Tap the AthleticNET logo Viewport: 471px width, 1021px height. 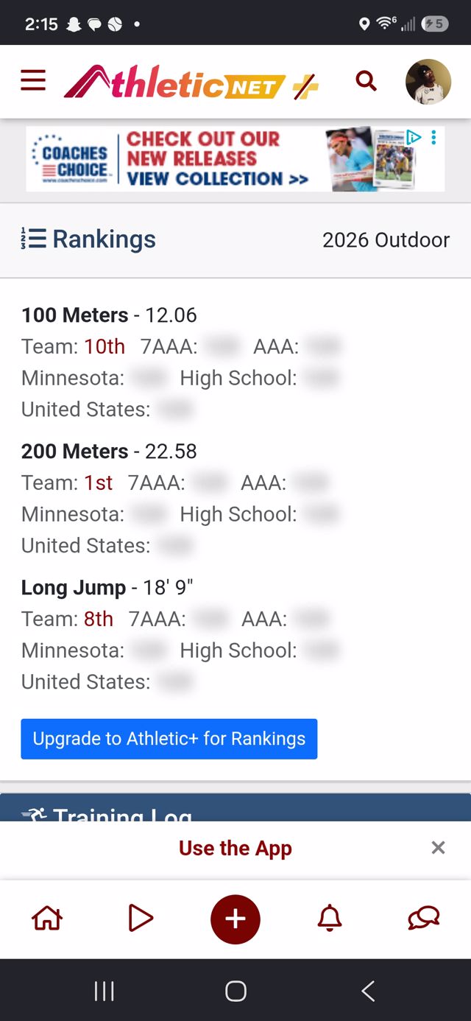point(191,82)
